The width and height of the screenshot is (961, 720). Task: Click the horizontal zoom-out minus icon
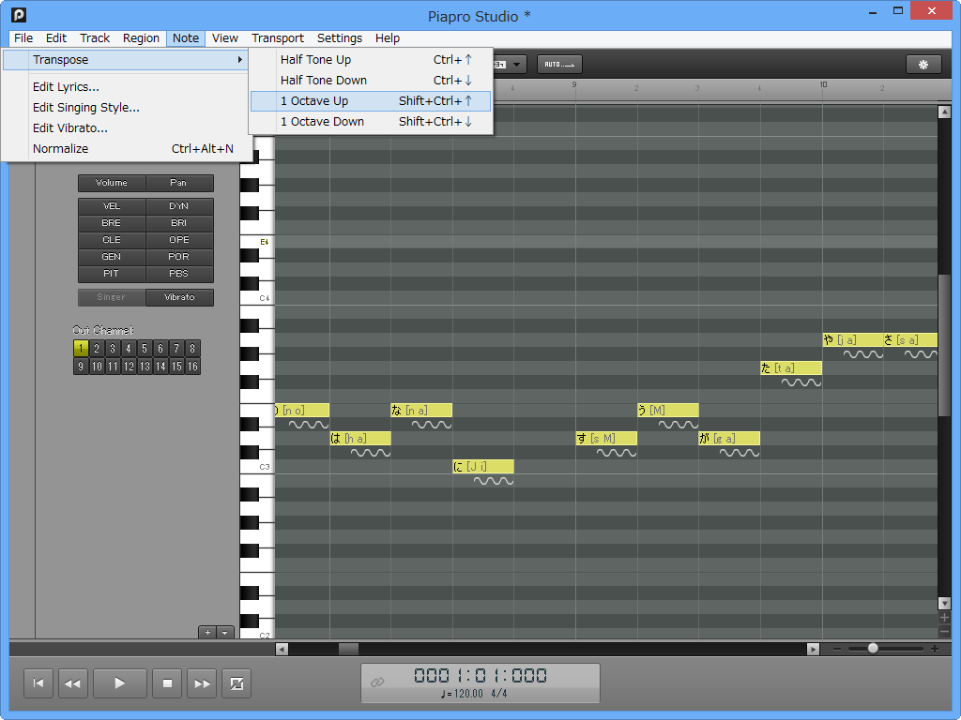(x=837, y=649)
